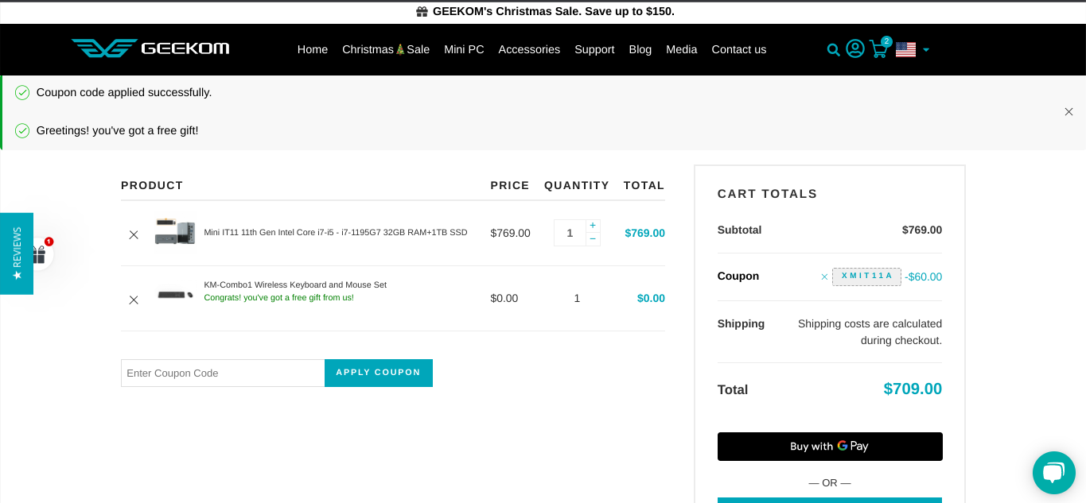The height and width of the screenshot is (503, 1086).
Task: Click 'Congrats! you've got a free gift' note
Action: click(279, 298)
